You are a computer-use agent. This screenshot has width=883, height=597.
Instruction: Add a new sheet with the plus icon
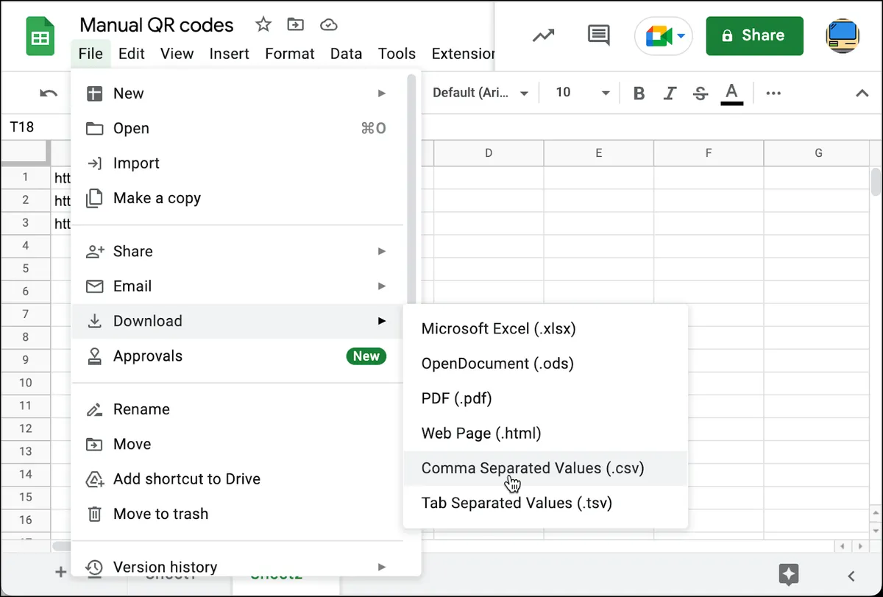61,571
